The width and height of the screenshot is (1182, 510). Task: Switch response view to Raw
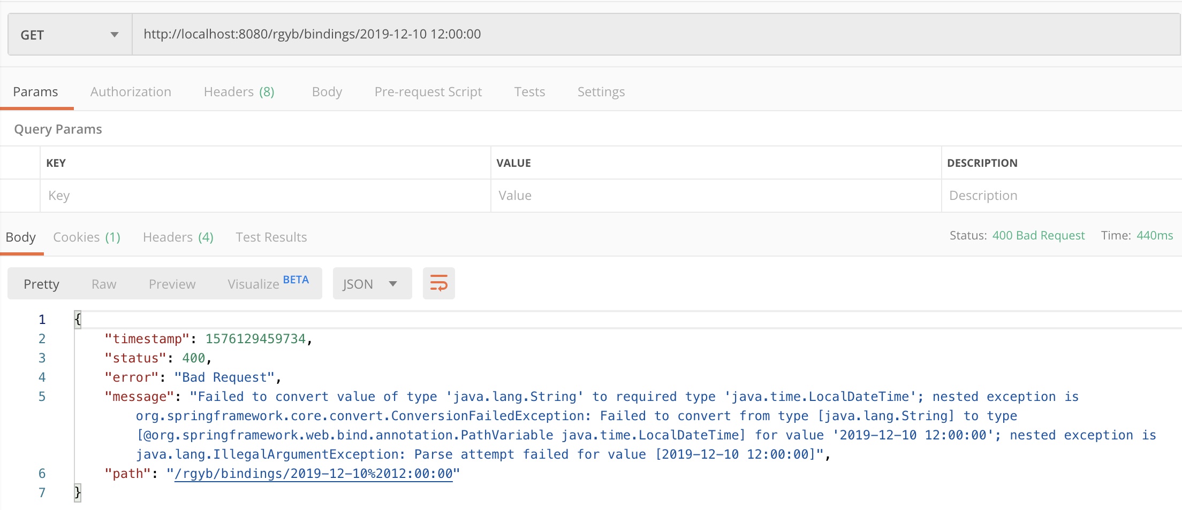(104, 284)
